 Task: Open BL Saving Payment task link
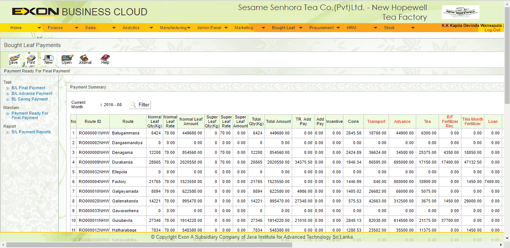click(30, 99)
